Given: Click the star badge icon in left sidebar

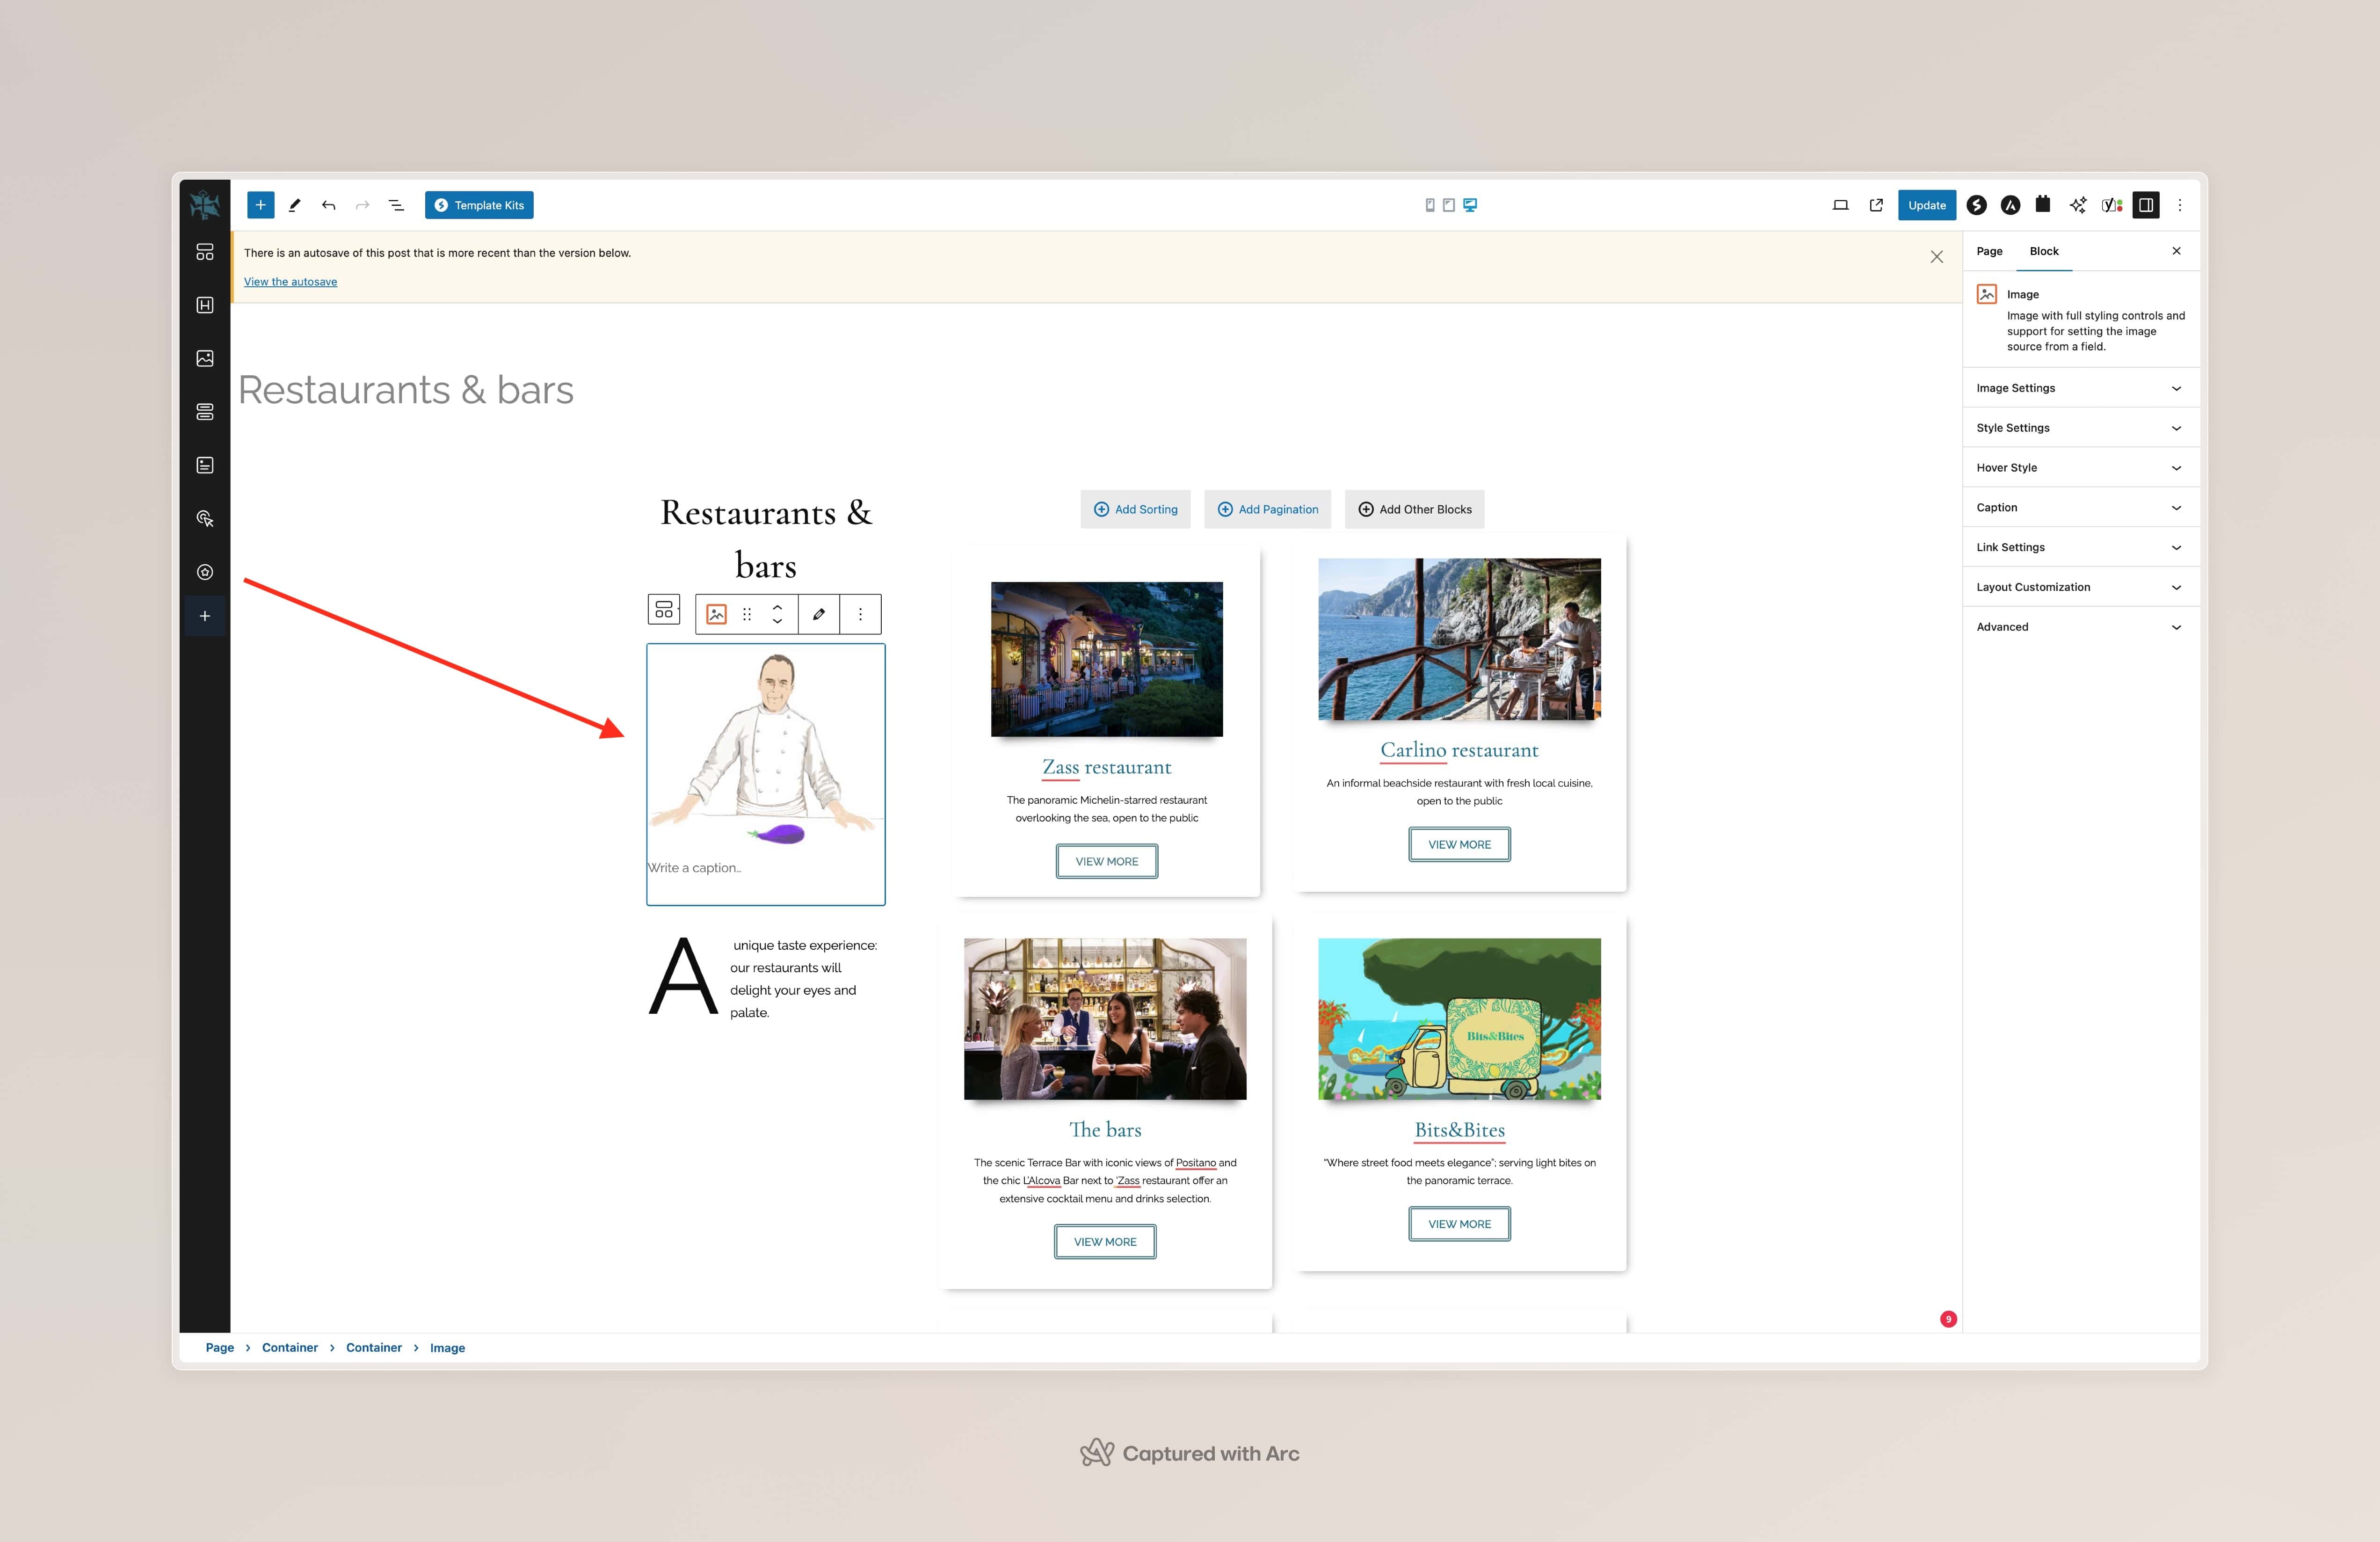Looking at the screenshot, I should pyautogui.click(x=205, y=572).
